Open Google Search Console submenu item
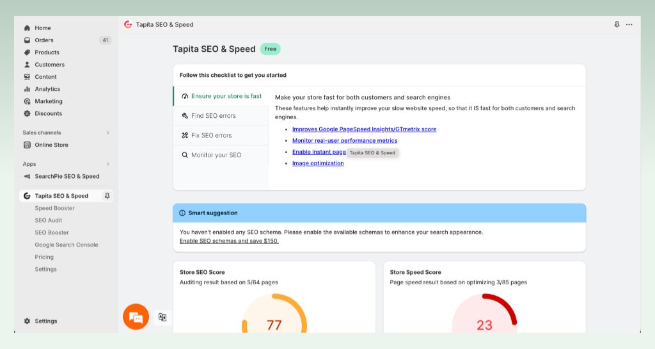Screen dimensions: 655x349 click(67, 245)
